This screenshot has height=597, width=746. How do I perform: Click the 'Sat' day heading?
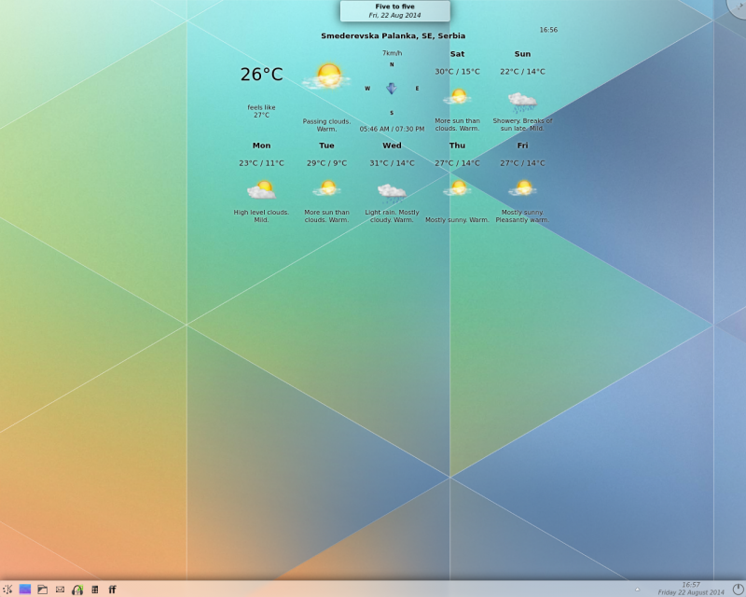tap(457, 54)
